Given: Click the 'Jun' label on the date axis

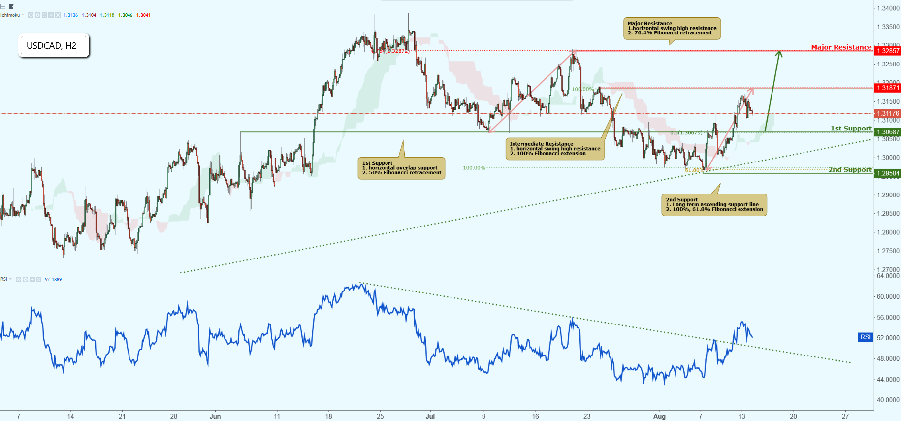Looking at the screenshot, I should click(215, 416).
